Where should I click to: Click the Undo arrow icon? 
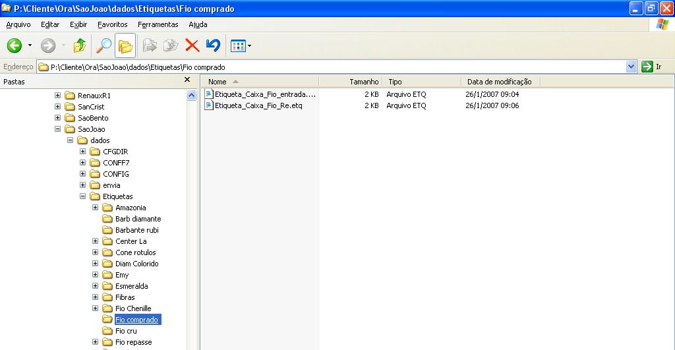pyautogui.click(x=212, y=45)
